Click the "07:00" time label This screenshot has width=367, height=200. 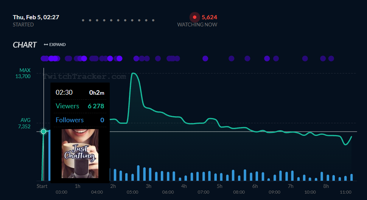204,192
